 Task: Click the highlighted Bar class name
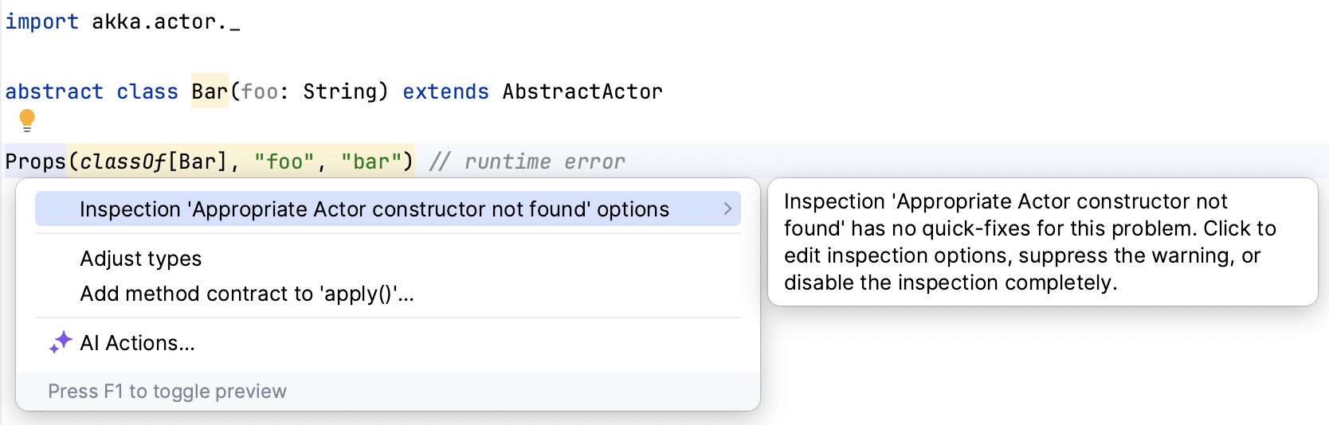(x=210, y=92)
